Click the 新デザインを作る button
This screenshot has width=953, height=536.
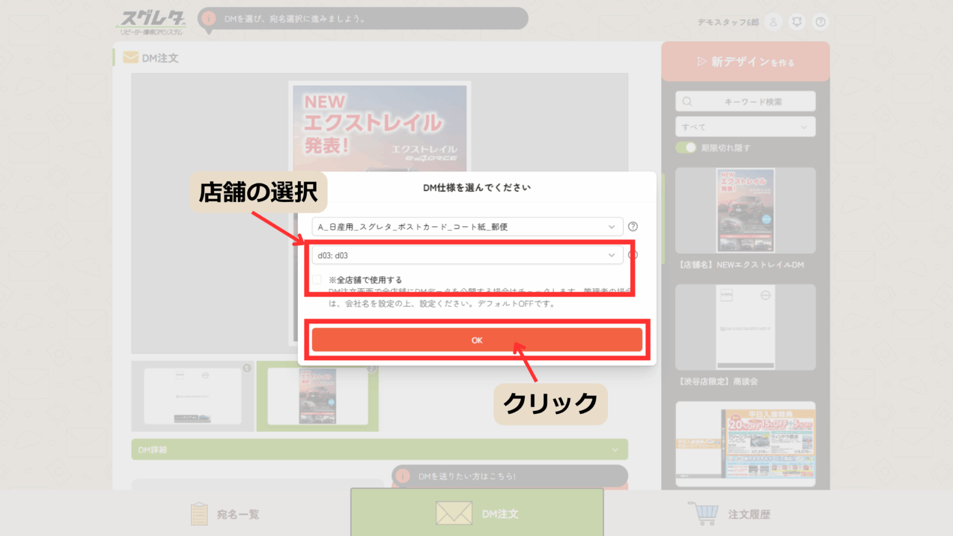click(745, 62)
